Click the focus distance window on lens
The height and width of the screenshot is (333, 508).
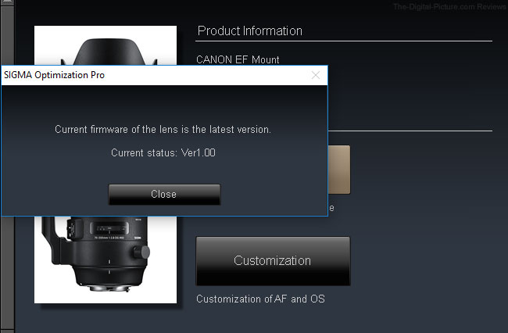click(110, 228)
